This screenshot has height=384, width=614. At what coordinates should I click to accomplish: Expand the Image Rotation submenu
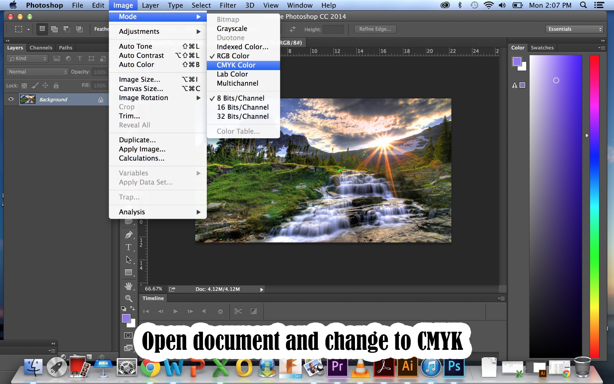158,98
